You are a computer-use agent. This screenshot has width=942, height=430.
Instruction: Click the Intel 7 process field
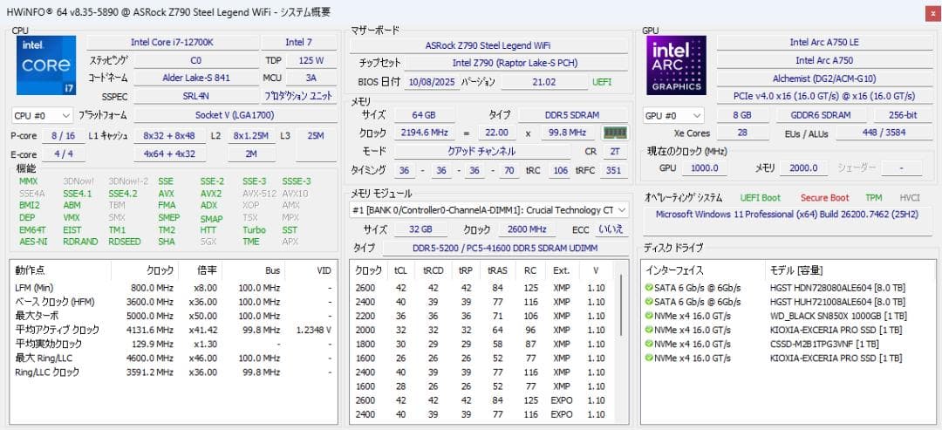pyautogui.click(x=298, y=43)
